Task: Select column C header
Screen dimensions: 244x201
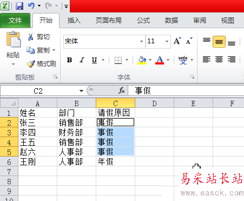Action: pyautogui.click(x=115, y=103)
